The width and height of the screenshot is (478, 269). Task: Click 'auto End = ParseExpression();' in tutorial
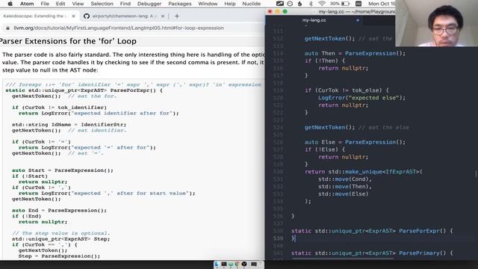(x=59, y=211)
